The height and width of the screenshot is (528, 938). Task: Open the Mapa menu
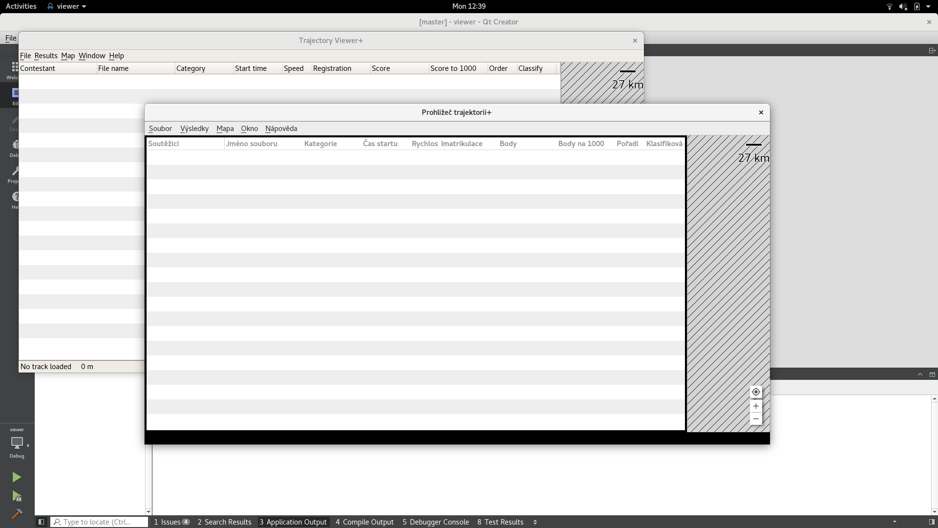(225, 129)
